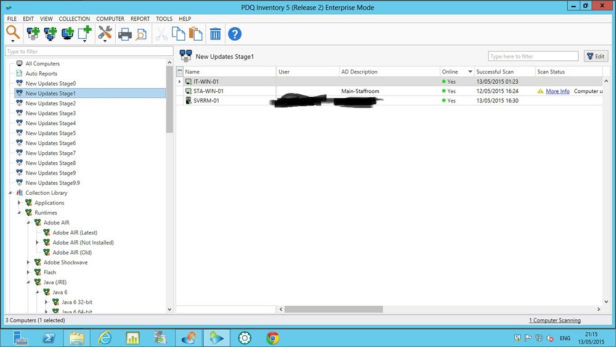Open Help via blue question icon

pyautogui.click(x=235, y=34)
